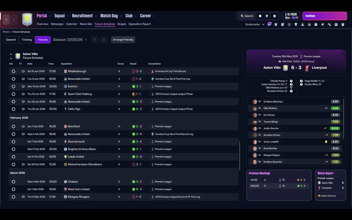This screenshot has width=352, height=220.
Task: Click the substitution icon on Ollie Watkins row
Action: [326, 108]
